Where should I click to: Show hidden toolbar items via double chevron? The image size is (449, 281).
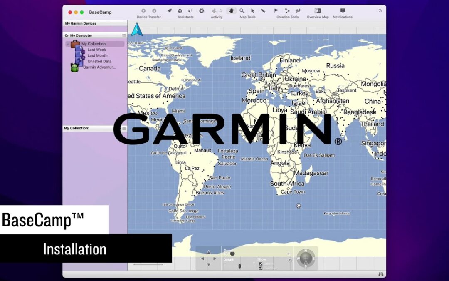(380, 11)
